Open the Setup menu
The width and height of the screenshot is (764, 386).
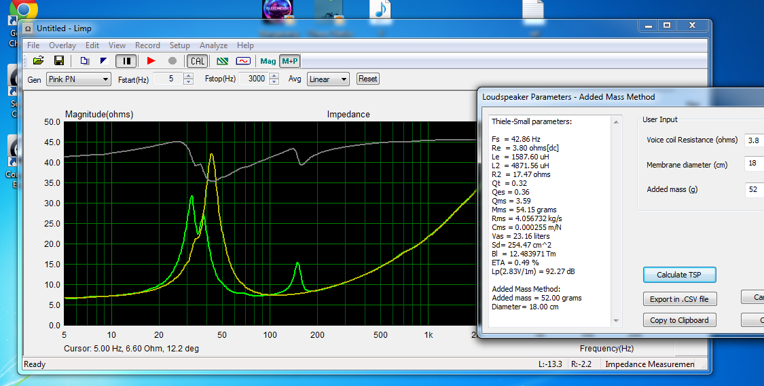[x=180, y=45]
